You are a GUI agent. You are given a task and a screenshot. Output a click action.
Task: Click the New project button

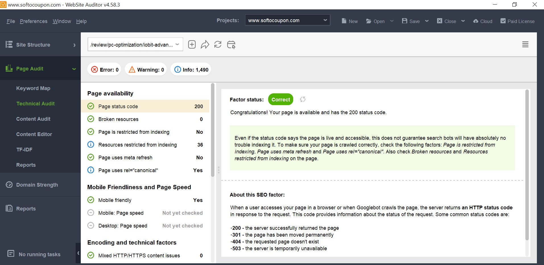coord(349,21)
